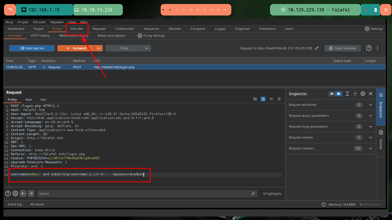The height and width of the screenshot is (220, 392).
Task: Open the Comparer tab
Action: 198,29
